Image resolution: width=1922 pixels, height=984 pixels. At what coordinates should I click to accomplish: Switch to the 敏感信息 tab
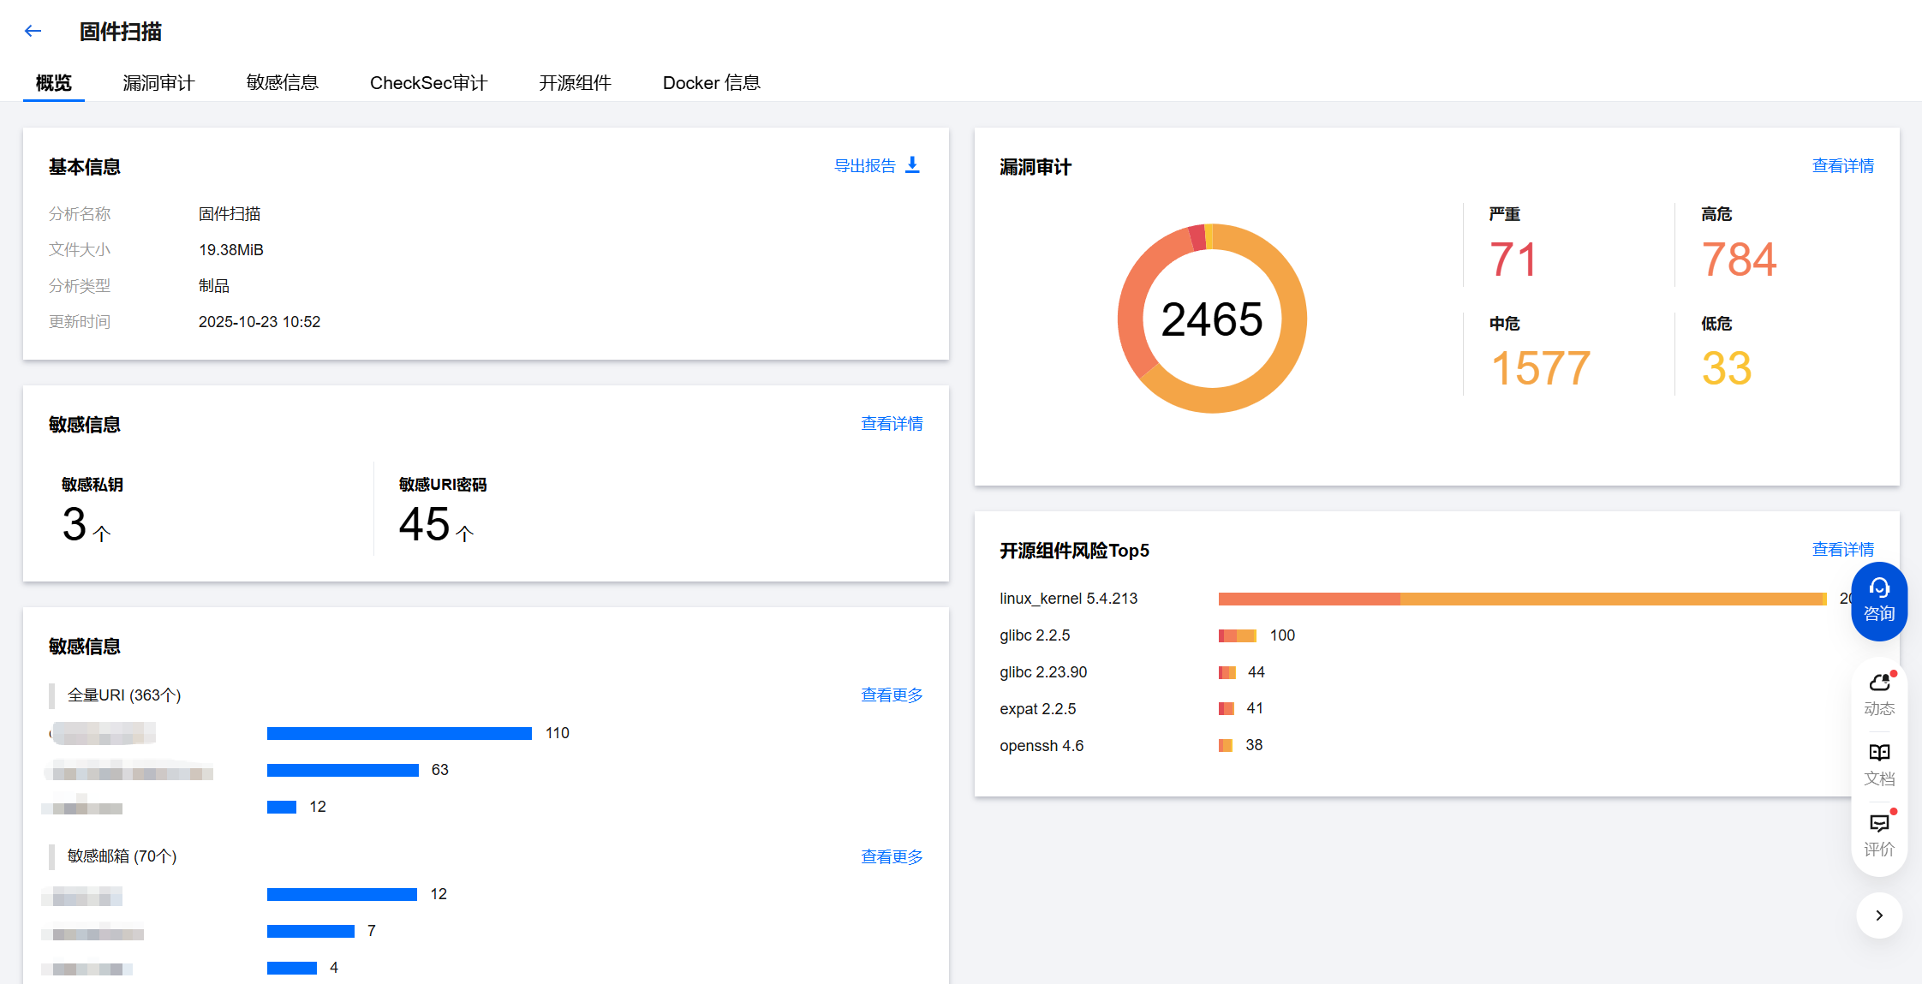282,83
